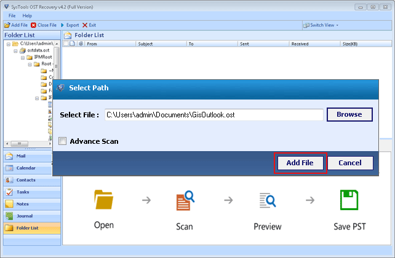Image resolution: width=395 pixels, height=258 pixels.
Task: Click the ostdata.ost file icon in tree
Action: pyautogui.click(x=23, y=50)
